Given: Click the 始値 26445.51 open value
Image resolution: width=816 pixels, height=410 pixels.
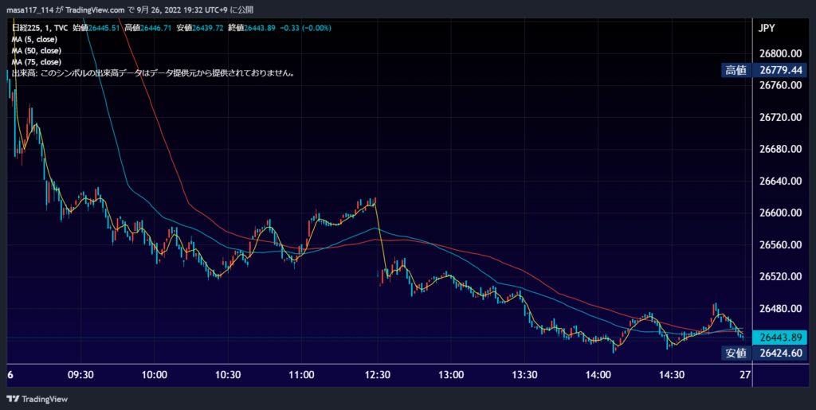Looking at the screenshot, I should click(x=96, y=28).
